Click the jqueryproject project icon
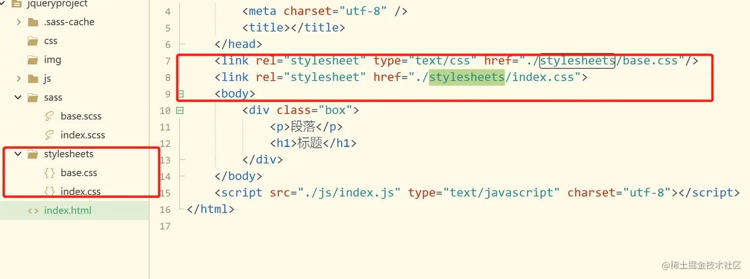The width and height of the screenshot is (750, 279). 16,3
